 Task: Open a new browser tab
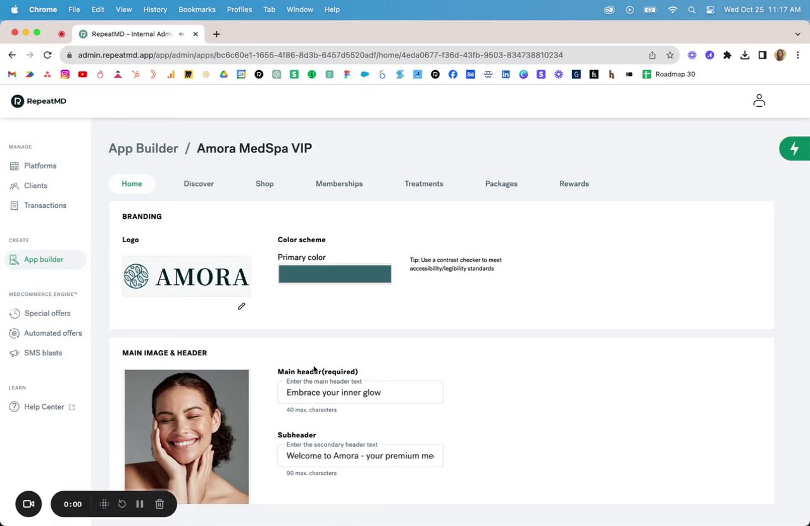click(216, 34)
